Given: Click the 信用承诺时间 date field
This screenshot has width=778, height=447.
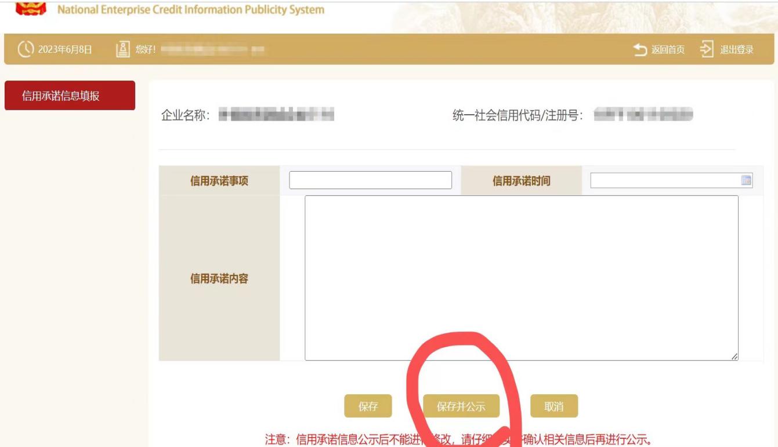Looking at the screenshot, I should click(x=664, y=180).
